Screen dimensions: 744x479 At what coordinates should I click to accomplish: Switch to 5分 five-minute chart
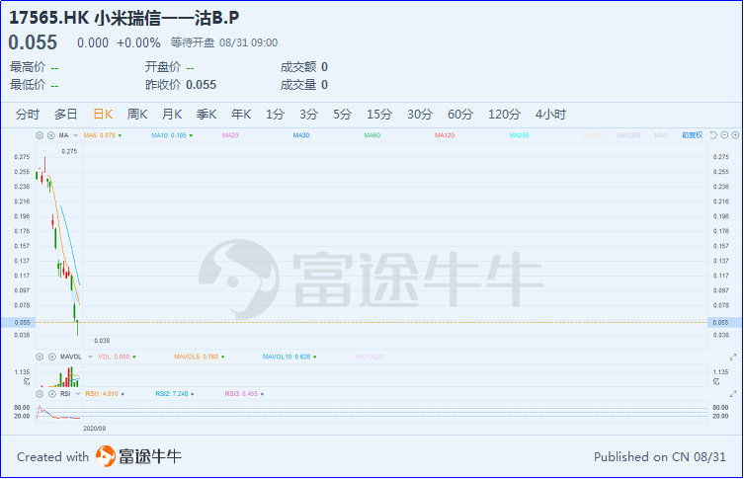tap(342, 115)
